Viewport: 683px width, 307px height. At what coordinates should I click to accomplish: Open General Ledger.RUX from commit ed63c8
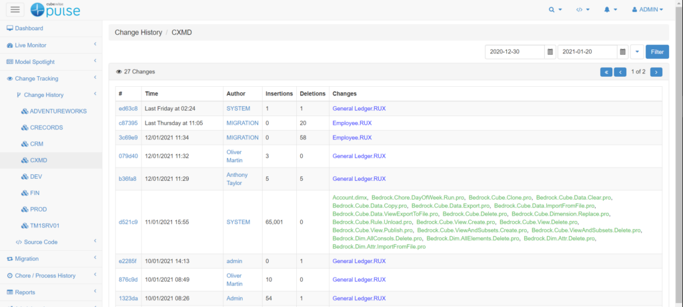[x=359, y=108]
